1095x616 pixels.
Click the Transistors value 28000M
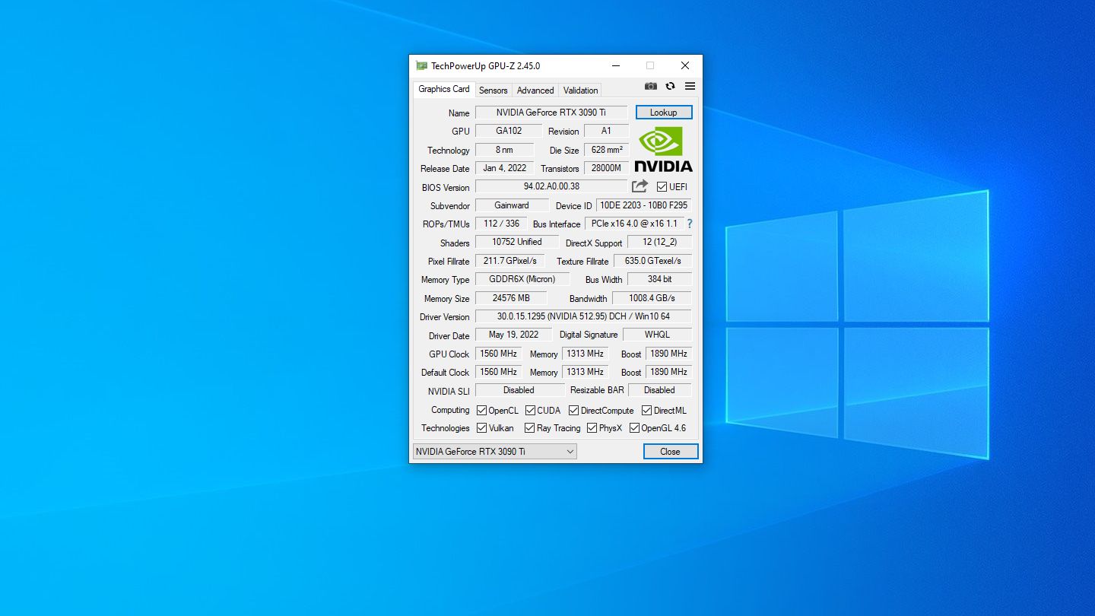[x=606, y=168]
